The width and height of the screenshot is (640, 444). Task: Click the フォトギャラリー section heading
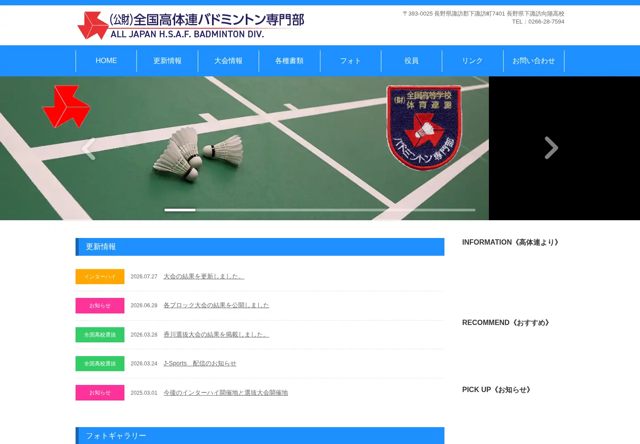pos(260,436)
